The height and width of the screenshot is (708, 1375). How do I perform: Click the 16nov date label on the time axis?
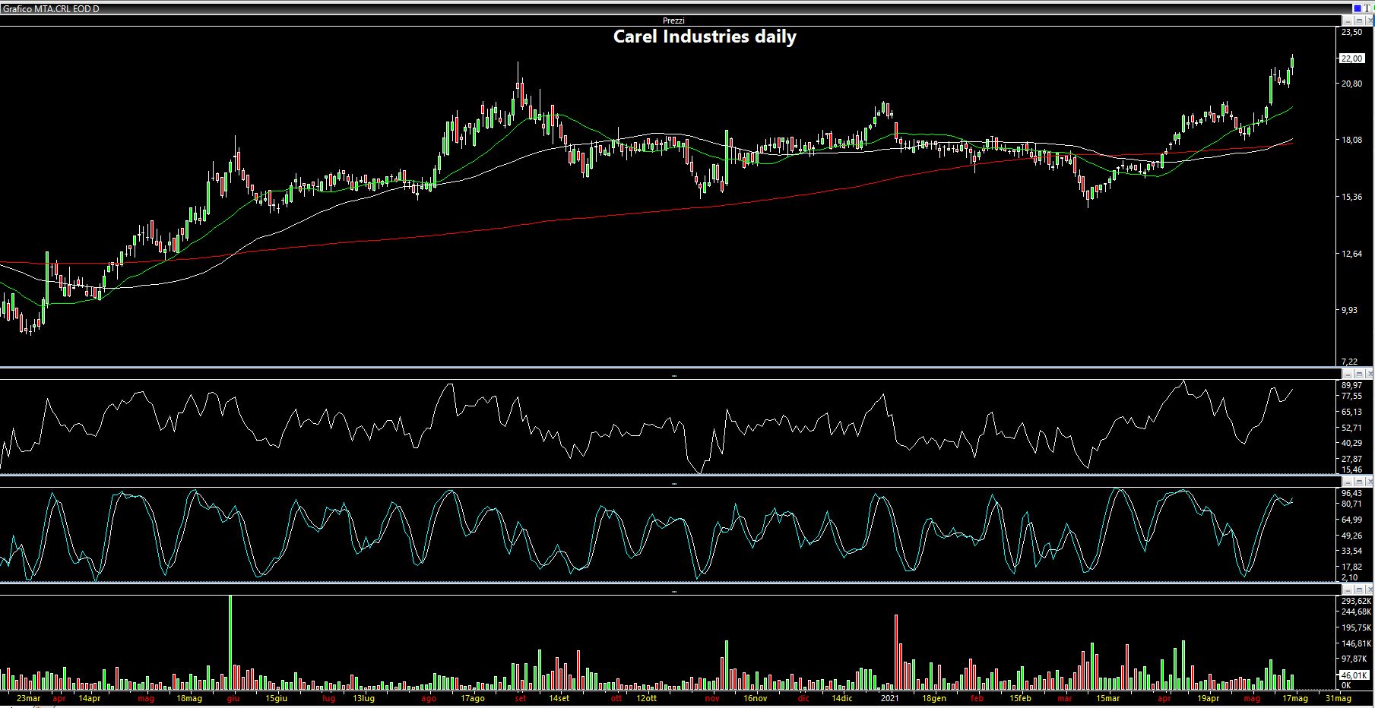coord(756,698)
